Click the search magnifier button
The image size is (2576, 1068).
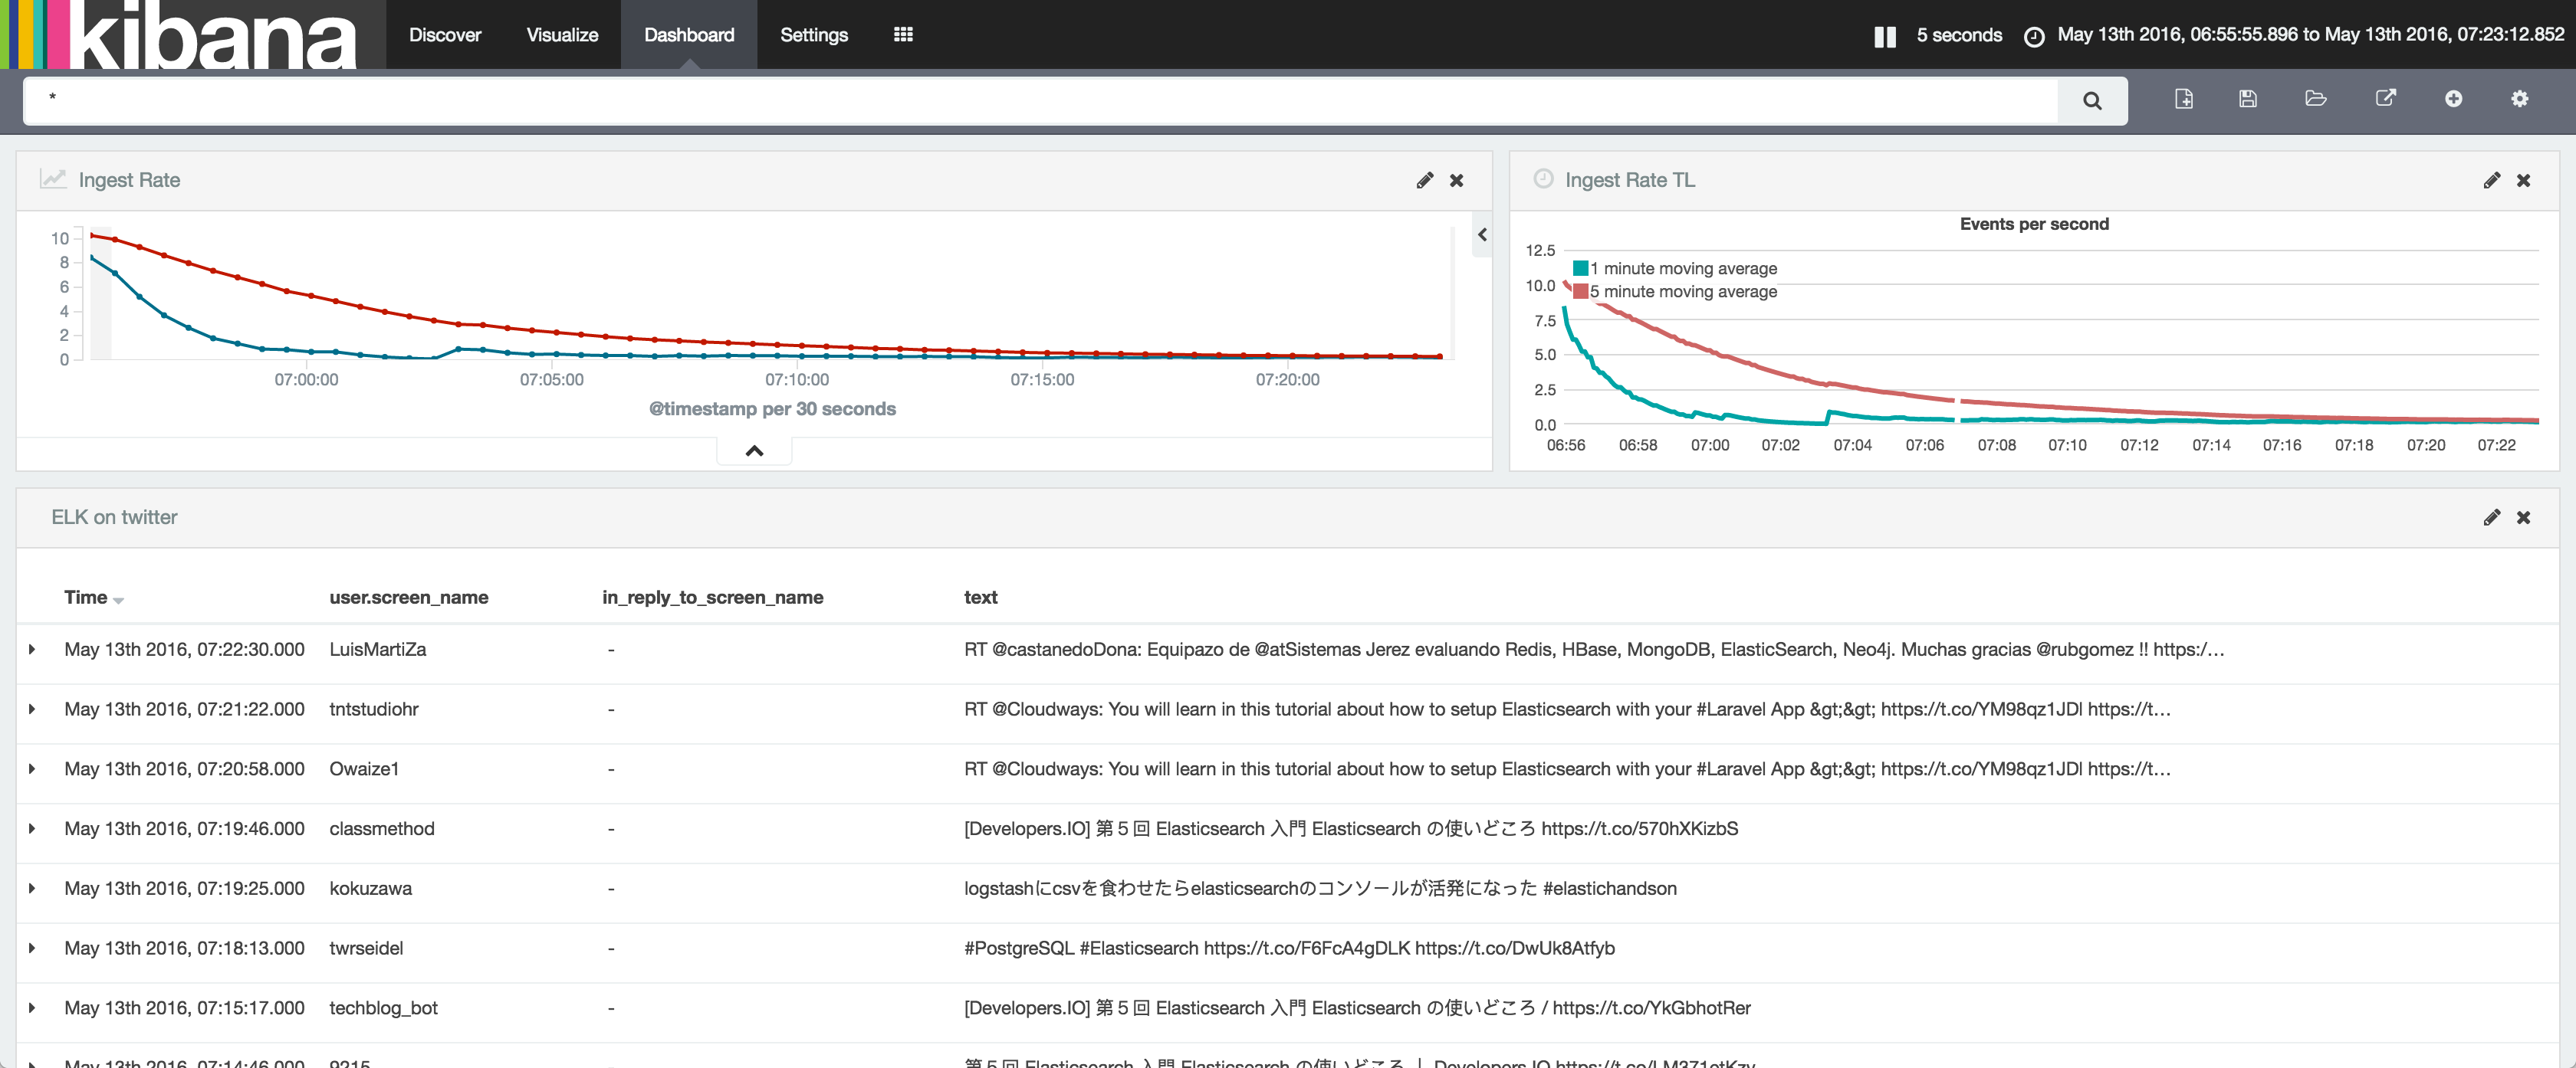[2091, 100]
